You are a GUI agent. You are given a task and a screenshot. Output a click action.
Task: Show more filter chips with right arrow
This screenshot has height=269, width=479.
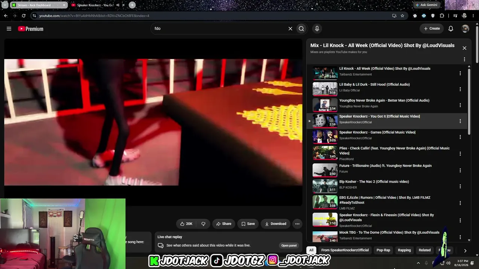click(x=465, y=251)
